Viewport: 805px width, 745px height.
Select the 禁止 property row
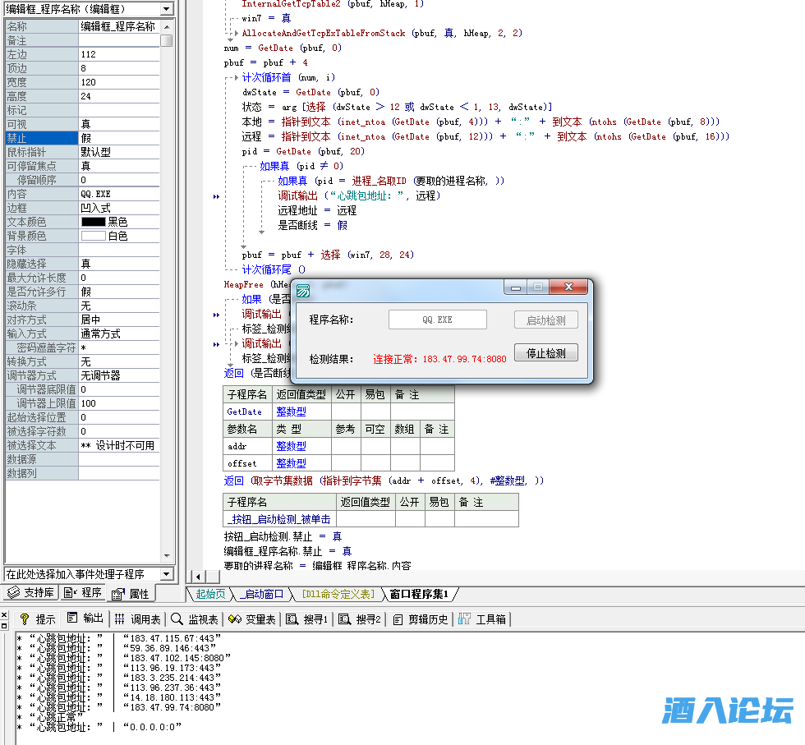tap(41, 138)
